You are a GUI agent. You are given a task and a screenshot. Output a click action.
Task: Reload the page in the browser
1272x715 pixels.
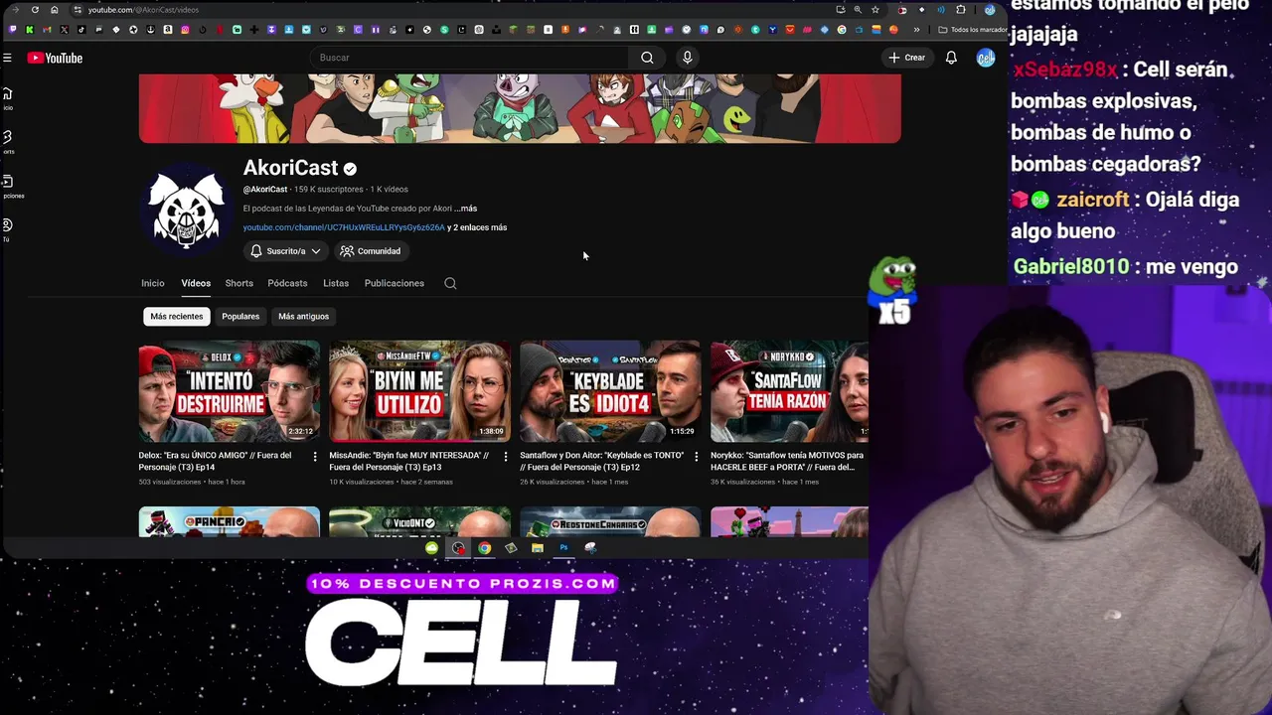[x=35, y=10]
